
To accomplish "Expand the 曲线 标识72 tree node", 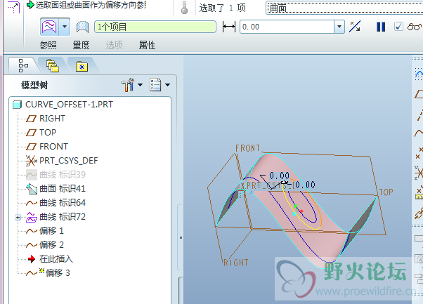I will pyautogui.click(x=18, y=217).
